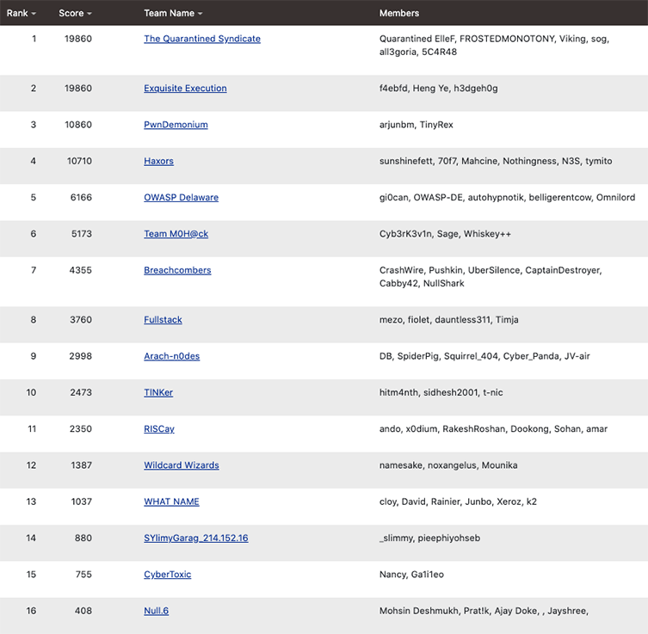Screen dimensions: 648x634
Task: Follow the RISCay team link
Action: coord(159,428)
